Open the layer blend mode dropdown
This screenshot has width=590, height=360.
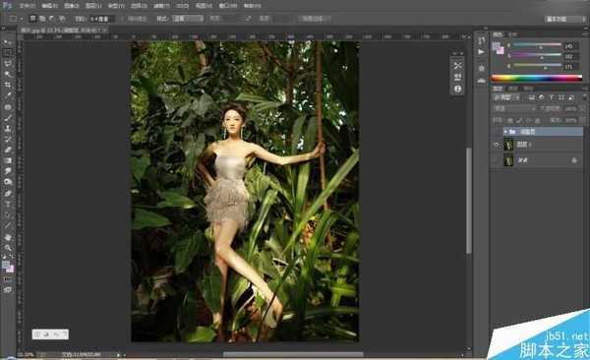pos(514,108)
